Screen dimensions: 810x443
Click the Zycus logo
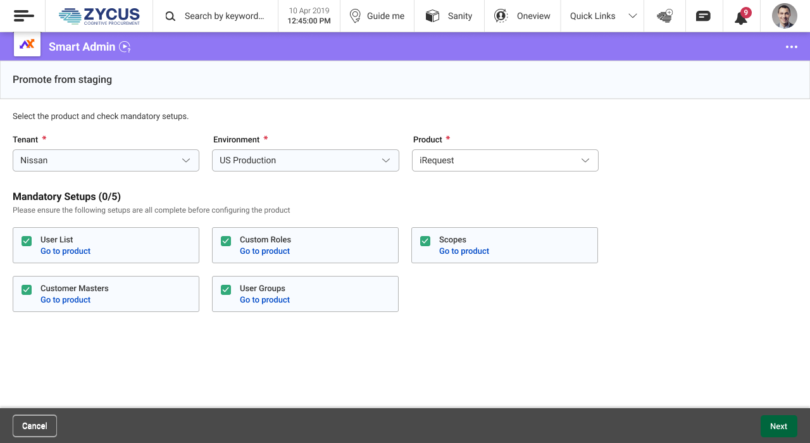click(x=99, y=16)
